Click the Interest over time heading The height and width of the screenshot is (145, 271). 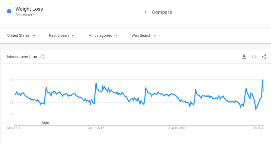[22, 56]
